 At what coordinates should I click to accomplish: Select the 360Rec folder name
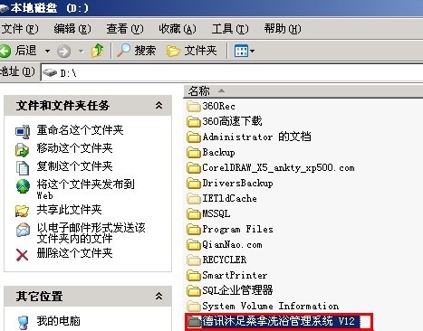click(218, 106)
